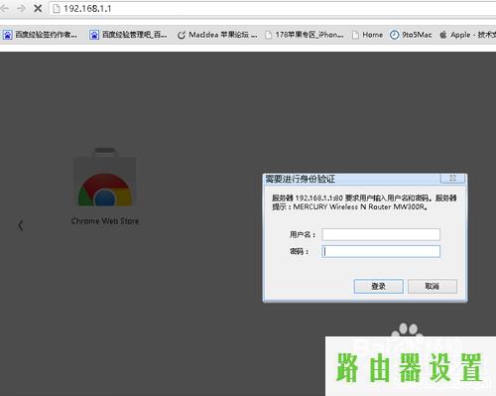Click the Apple logo favicon

(443, 35)
